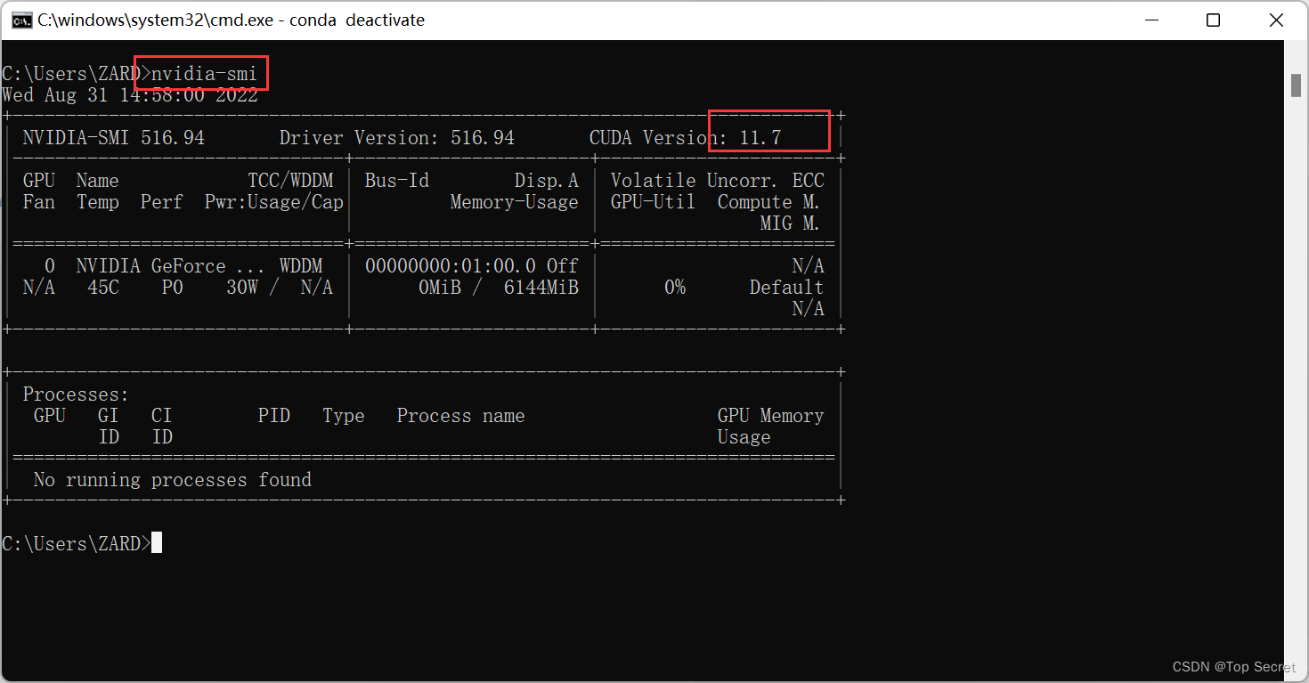This screenshot has width=1309, height=683.
Task: Click the cmd.exe icon in title bar
Action: [22, 20]
